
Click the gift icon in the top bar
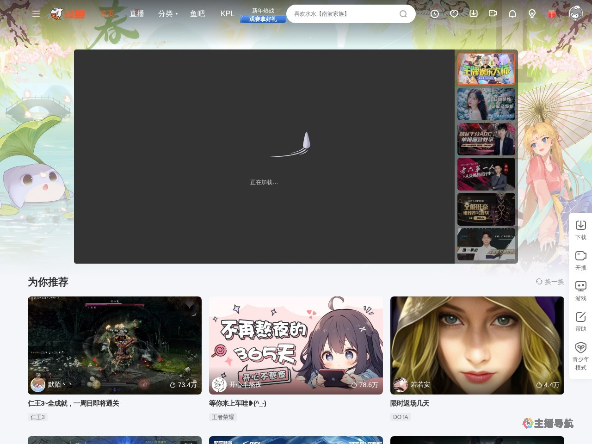551,14
